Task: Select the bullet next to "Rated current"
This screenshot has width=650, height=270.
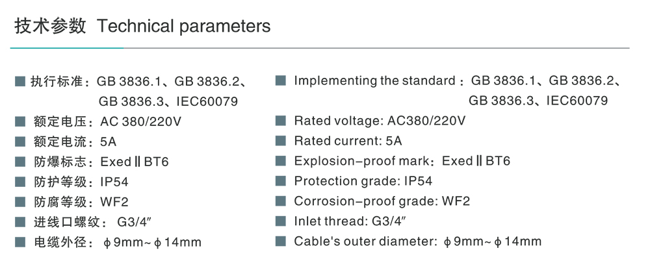Action: click(280, 141)
